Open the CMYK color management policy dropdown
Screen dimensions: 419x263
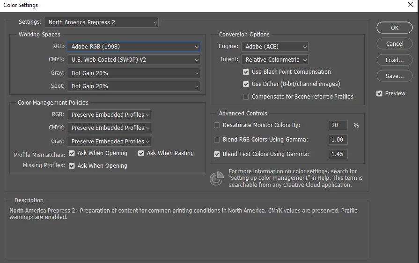tap(109, 128)
